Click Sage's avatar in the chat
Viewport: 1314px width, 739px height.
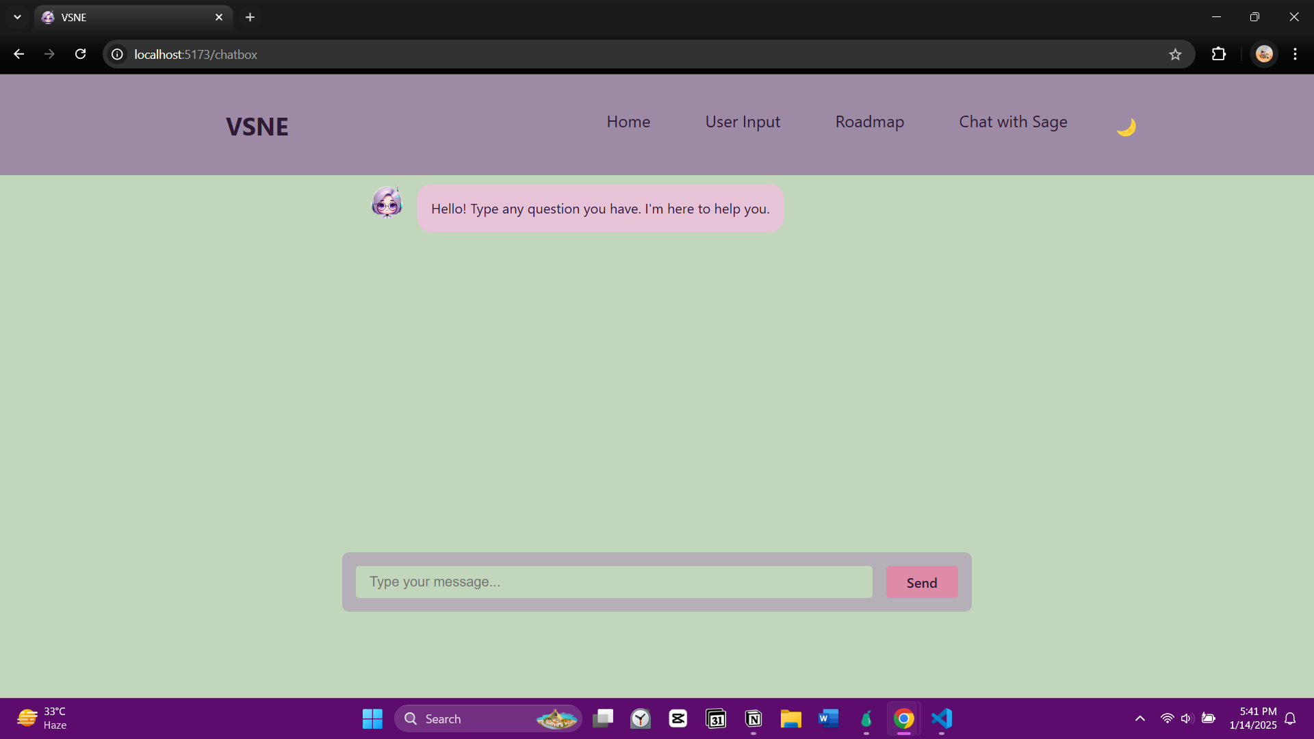point(387,203)
